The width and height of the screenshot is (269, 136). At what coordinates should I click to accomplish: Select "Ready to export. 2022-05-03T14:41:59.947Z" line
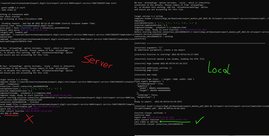[158, 102]
